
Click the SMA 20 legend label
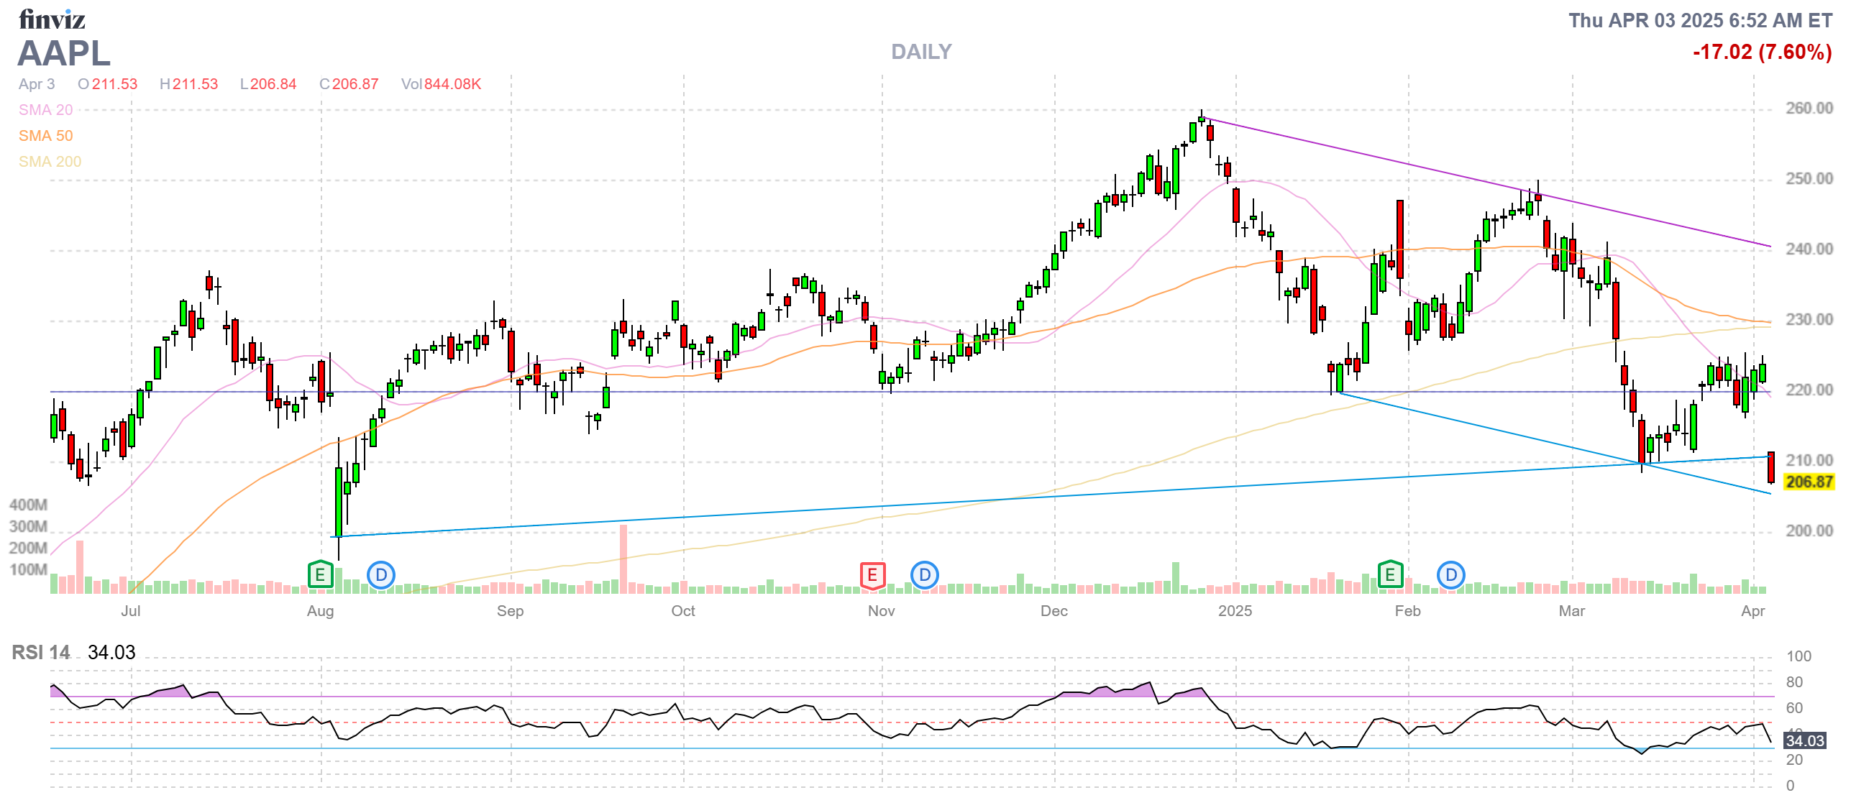pyautogui.click(x=45, y=110)
